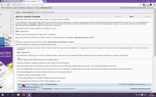Image resolution: width=156 pixels, height=97 pixels.
Task: Open taskbar search magnifier
Action: click(x=8, y=95)
